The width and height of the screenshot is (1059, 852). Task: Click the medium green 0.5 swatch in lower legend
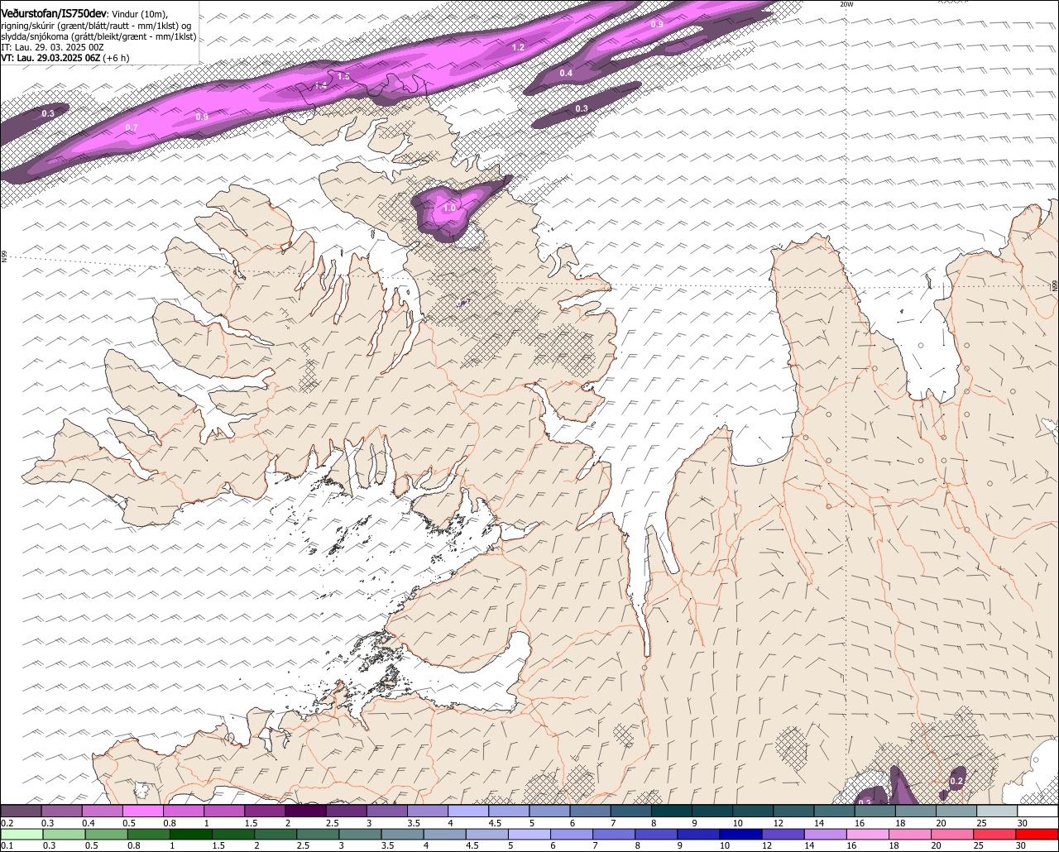(x=106, y=835)
